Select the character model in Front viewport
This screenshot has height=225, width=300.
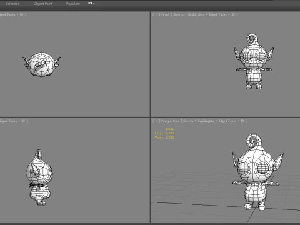pyautogui.click(x=254, y=61)
